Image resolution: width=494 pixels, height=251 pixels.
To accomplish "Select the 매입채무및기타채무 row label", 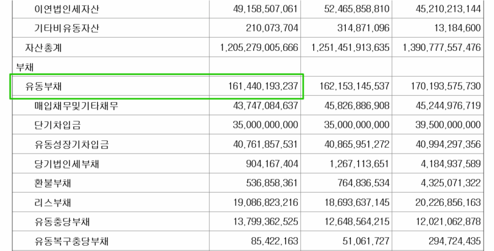I will pos(76,106).
